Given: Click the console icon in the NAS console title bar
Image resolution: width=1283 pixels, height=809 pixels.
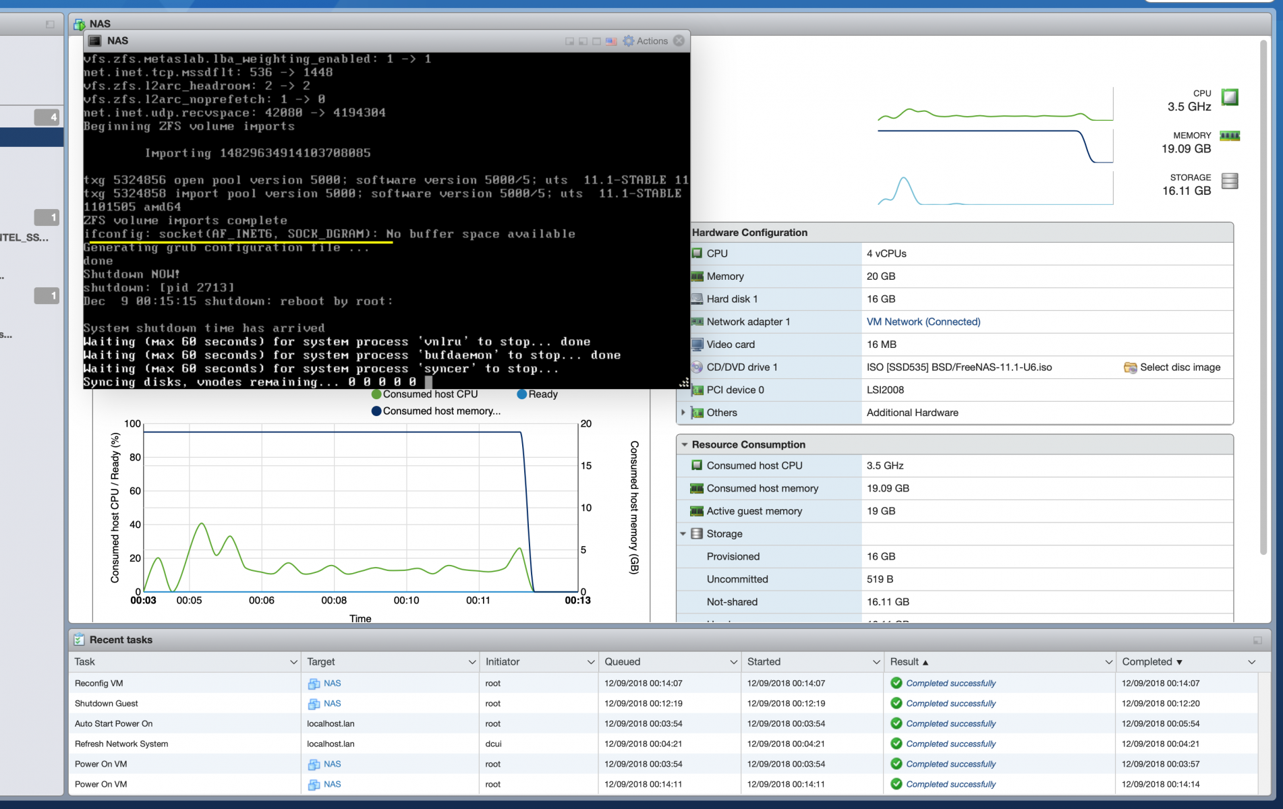Looking at the screenshot, I should tap(95, 41).
